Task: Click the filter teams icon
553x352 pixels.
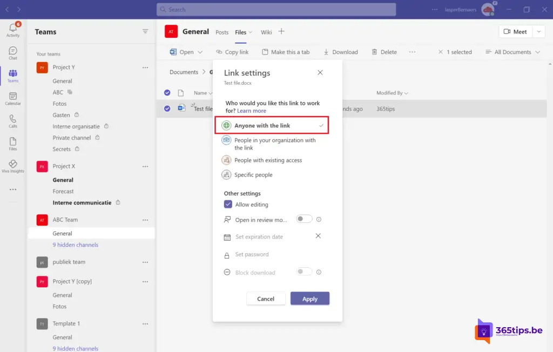Action: (x=145, y=32)
